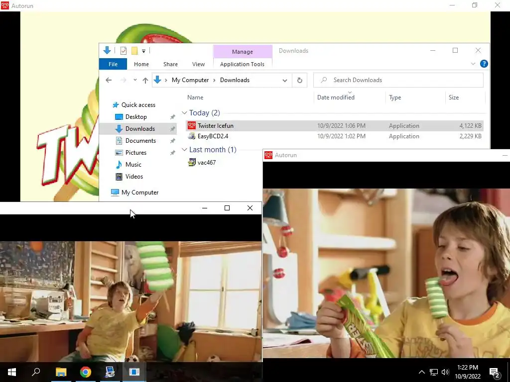Click the video with giant green popsicle

[131, 301]
